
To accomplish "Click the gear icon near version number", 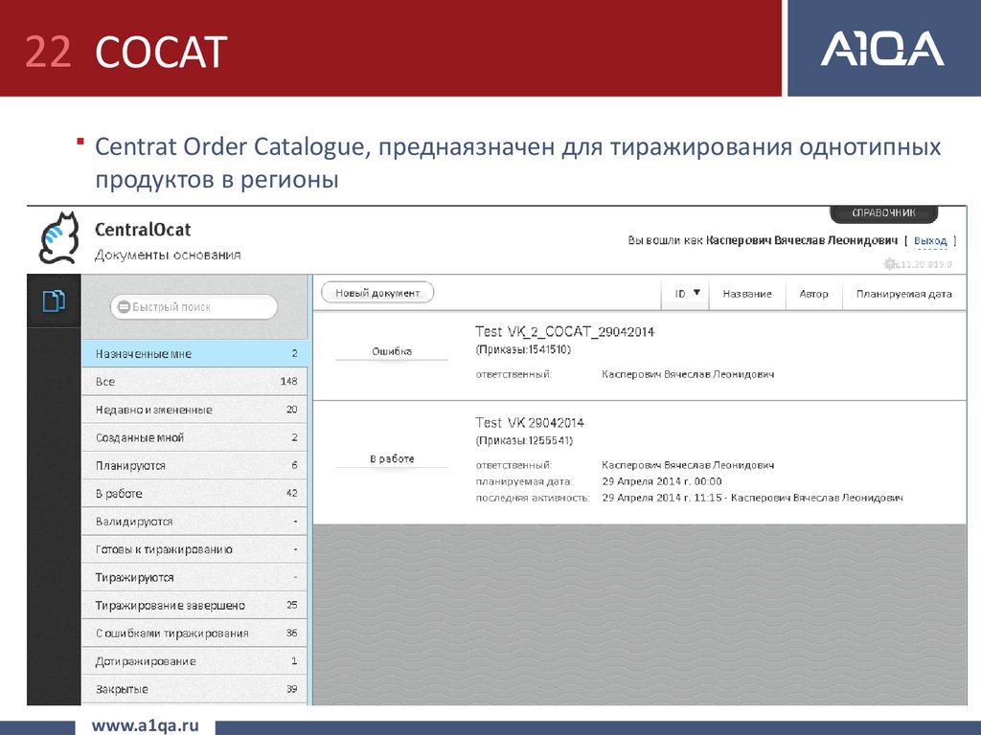I will (x=890, y=264).
